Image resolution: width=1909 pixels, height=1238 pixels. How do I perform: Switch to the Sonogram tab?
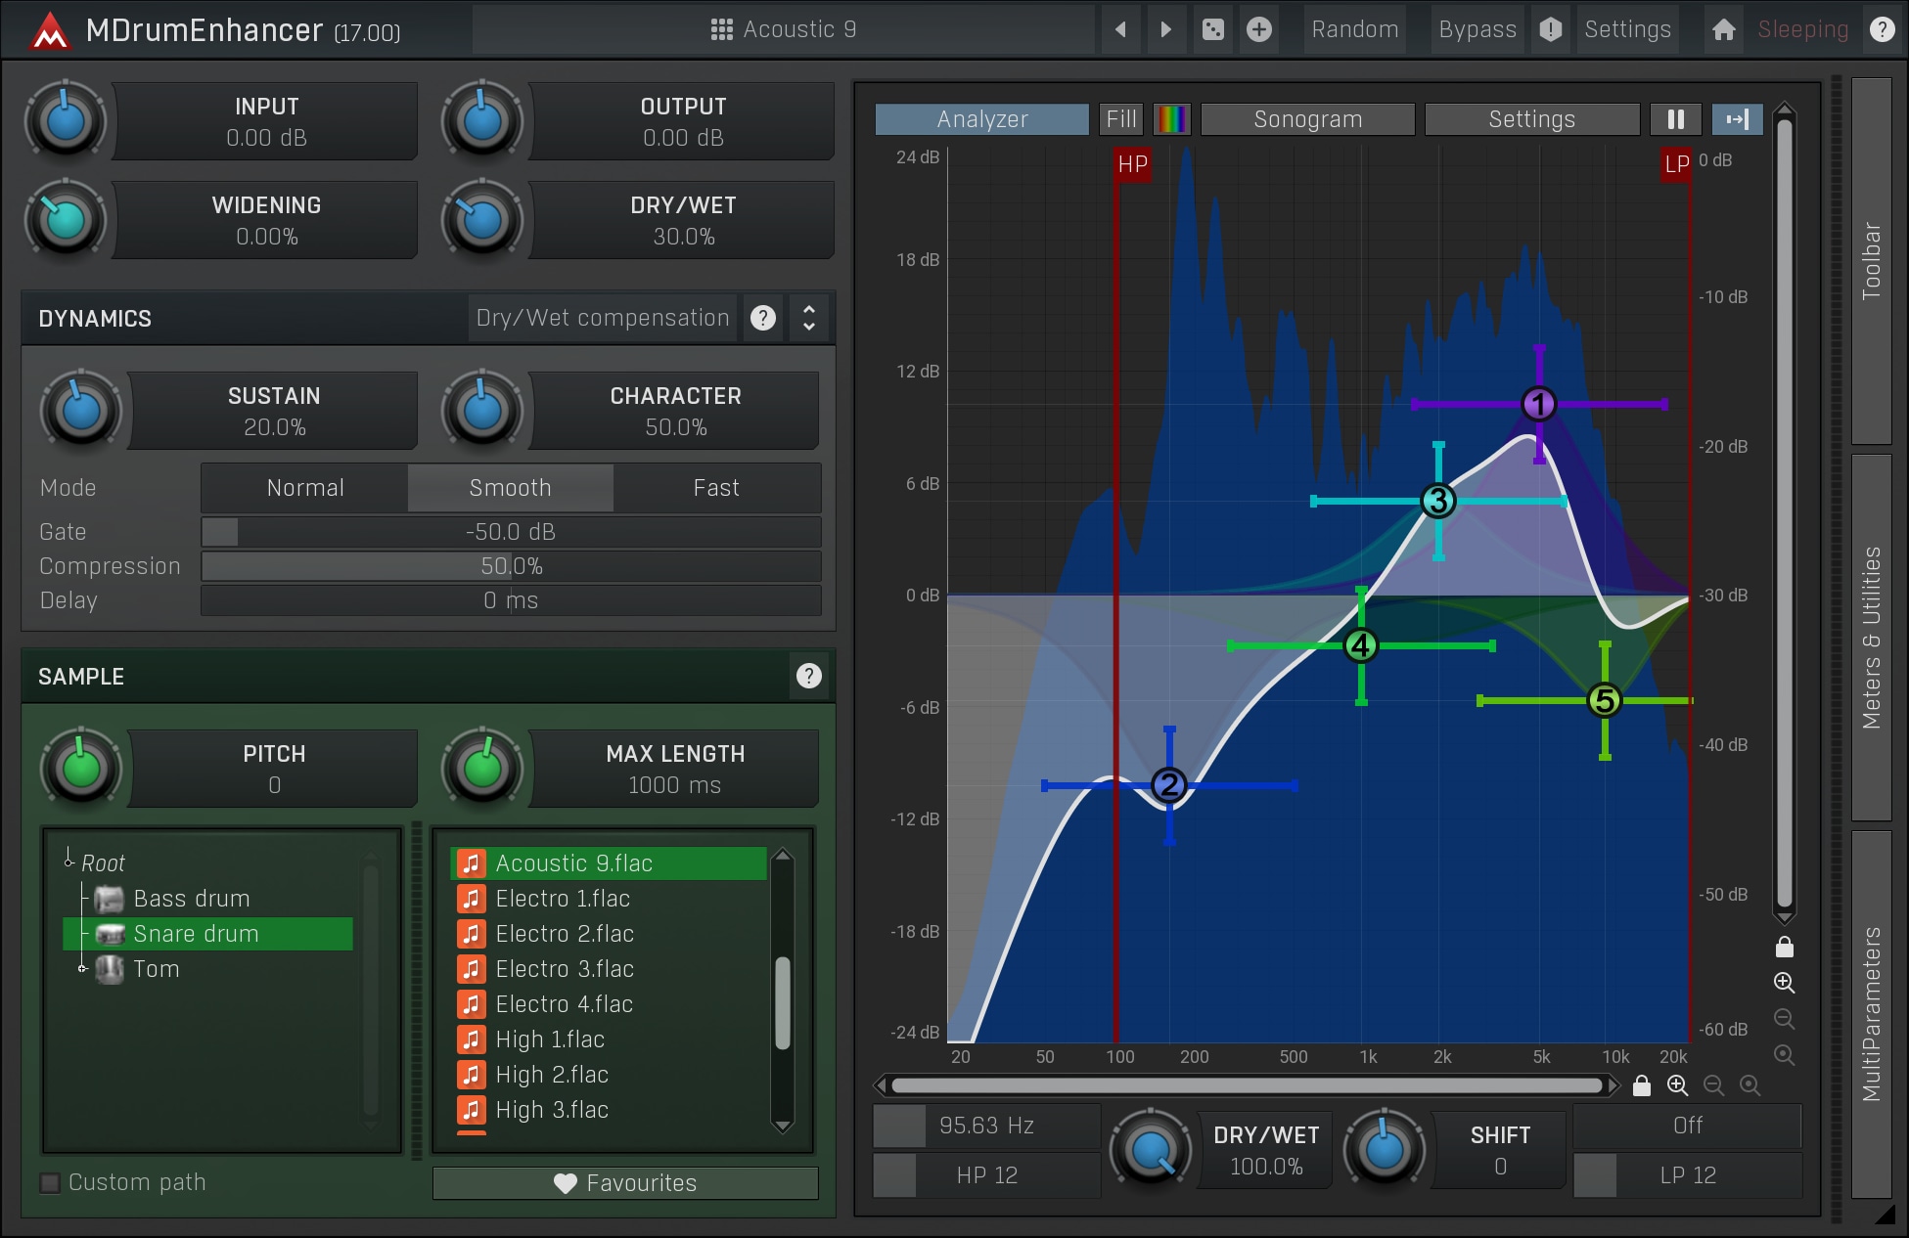point(1307,119)
